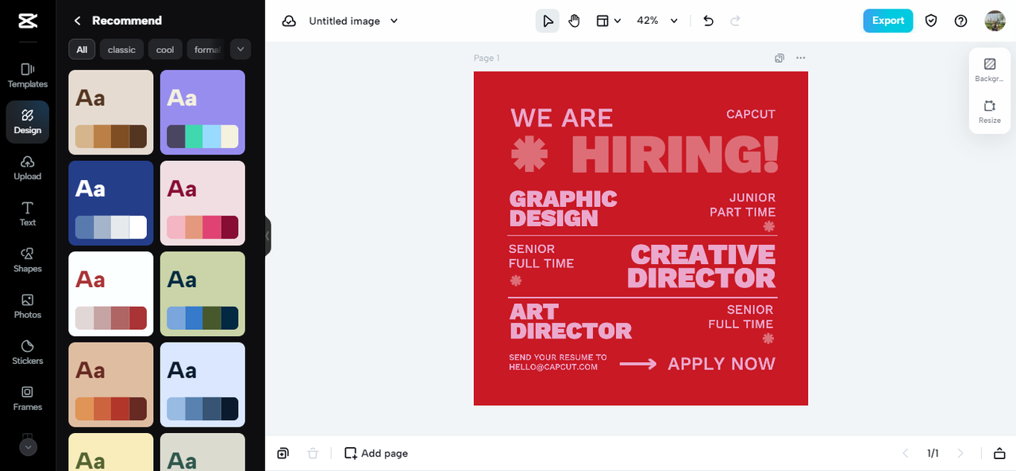Select the cool filter chip
This screenshot has height=471, width=1016.
(x=165, y=49)
